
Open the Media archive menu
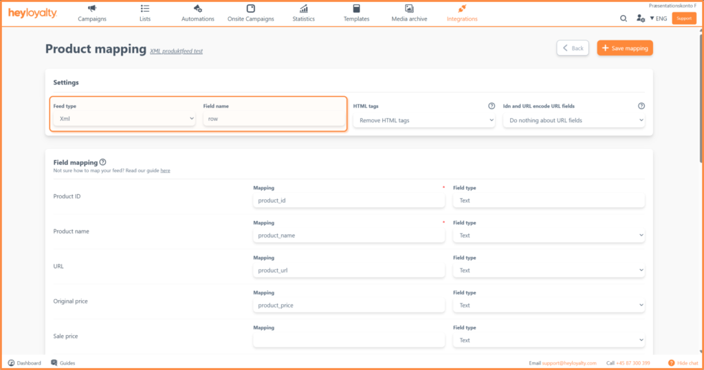tap(409, 13)
